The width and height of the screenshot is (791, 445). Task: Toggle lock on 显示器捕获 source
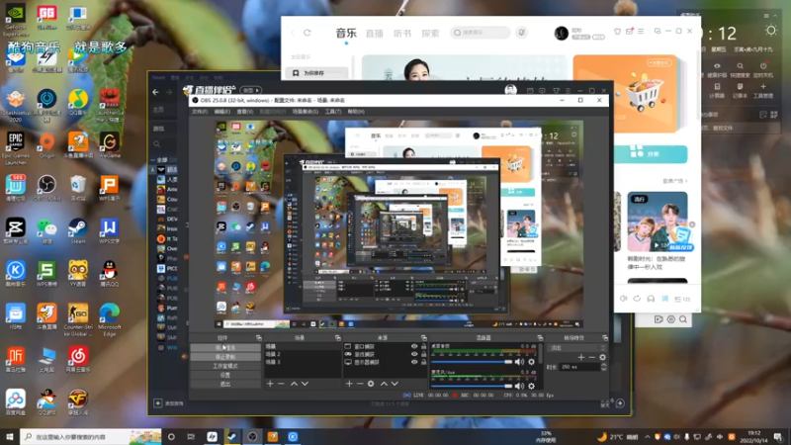[x=423, y=362]
